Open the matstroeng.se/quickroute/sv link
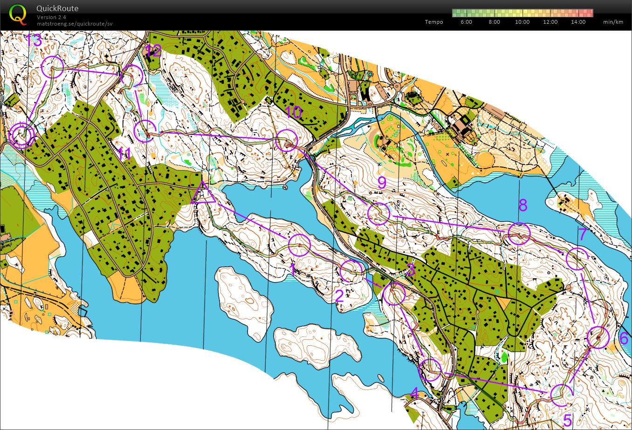This screenshot has height=430, width=632. coord(75,23)
